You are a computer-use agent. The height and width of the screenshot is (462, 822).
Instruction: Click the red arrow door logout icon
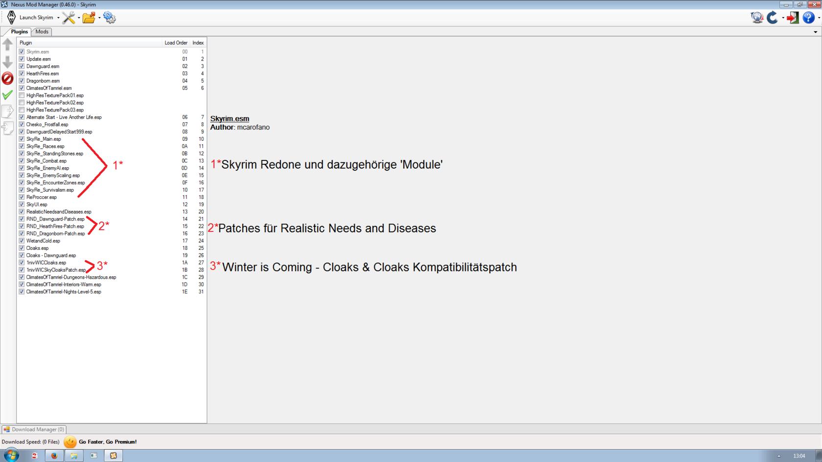793,18
